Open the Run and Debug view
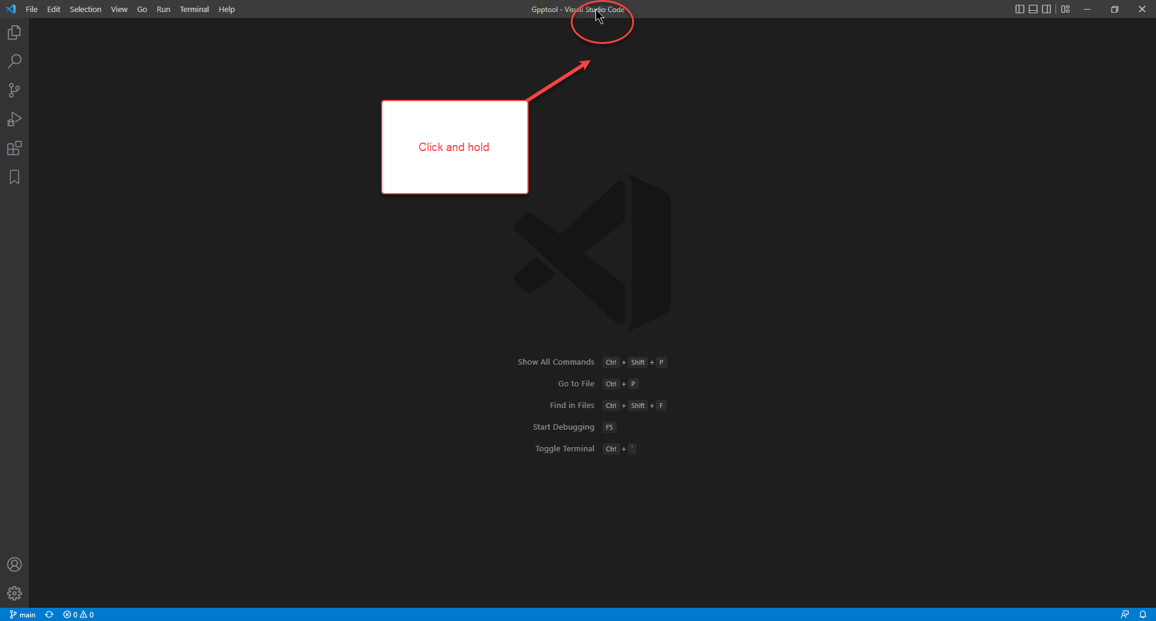This screenshot has height=621, width=1156. pos(14,119)
